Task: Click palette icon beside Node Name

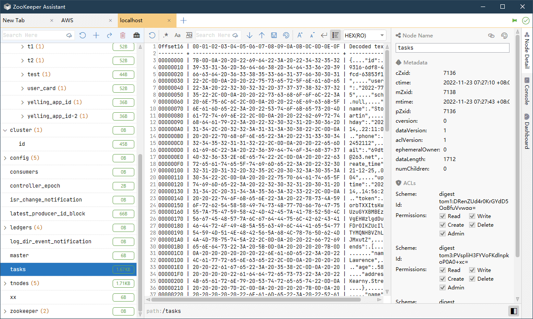Action: (x=504, y=36)
